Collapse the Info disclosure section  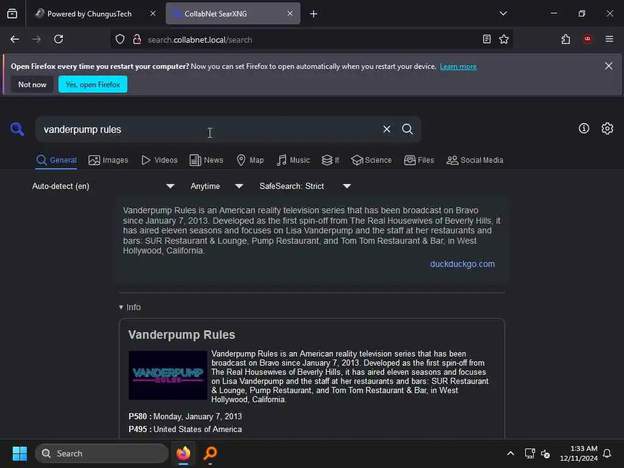[x=130, y=307]
